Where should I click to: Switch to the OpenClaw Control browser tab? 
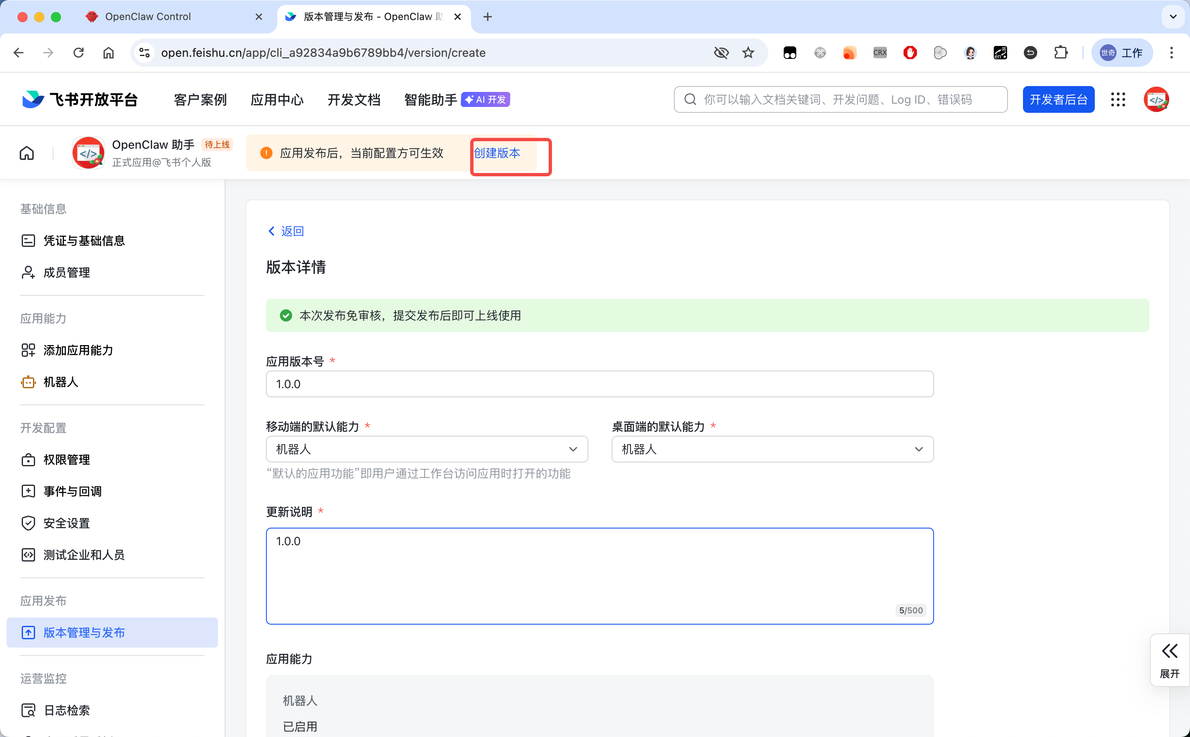click(x=147, y=16)
